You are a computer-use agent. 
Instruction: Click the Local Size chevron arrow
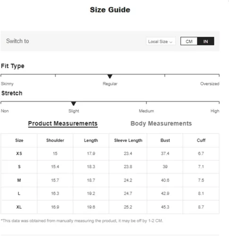171,42
